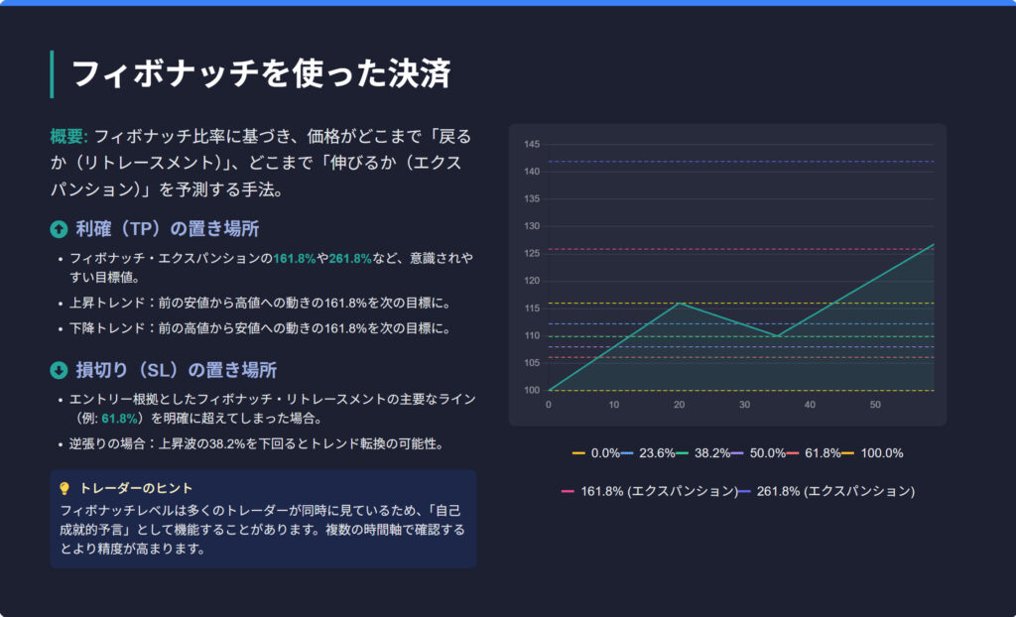Click the green 161.8% text in first TP bullet

pyautogui.click(x=295, y=259)
